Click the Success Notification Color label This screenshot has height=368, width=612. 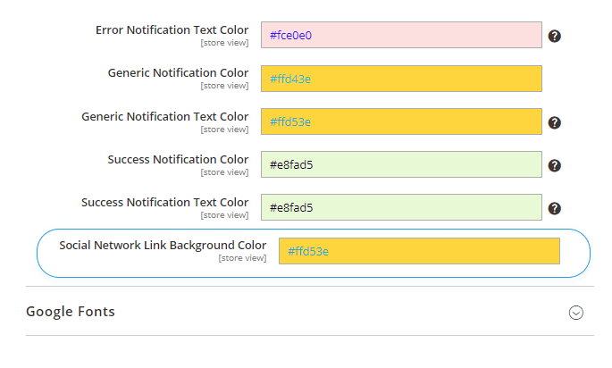pos(178,159)
